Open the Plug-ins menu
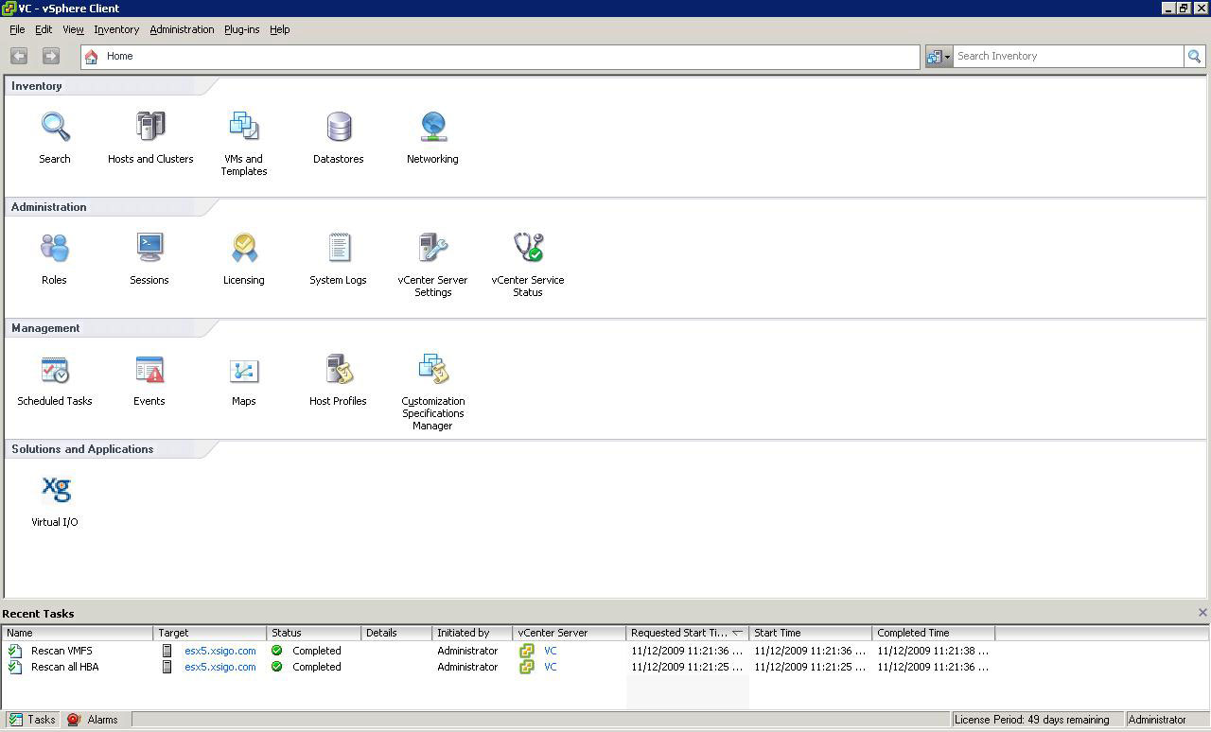The image size is (1211, 732). tap(241, 29)
